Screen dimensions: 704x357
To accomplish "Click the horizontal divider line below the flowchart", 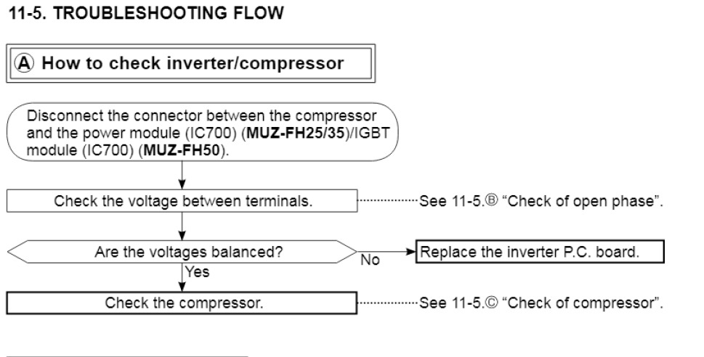I will click(x=128, y=356).
